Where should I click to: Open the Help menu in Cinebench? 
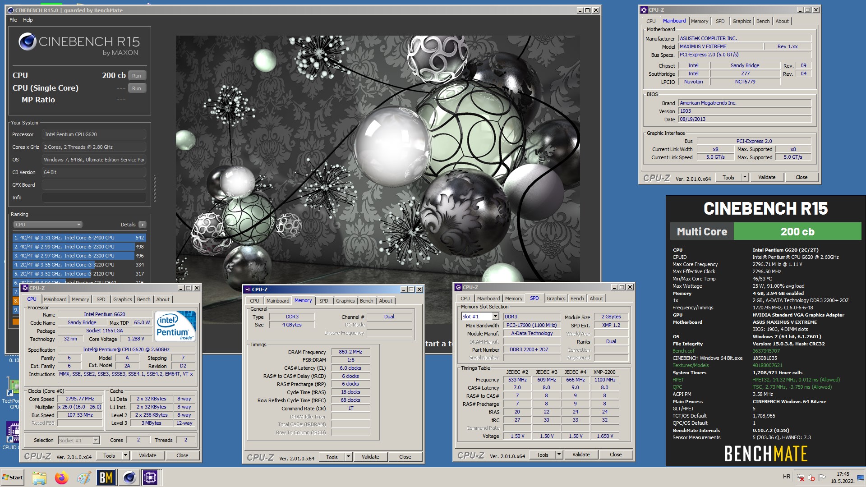tap(28, 20)
